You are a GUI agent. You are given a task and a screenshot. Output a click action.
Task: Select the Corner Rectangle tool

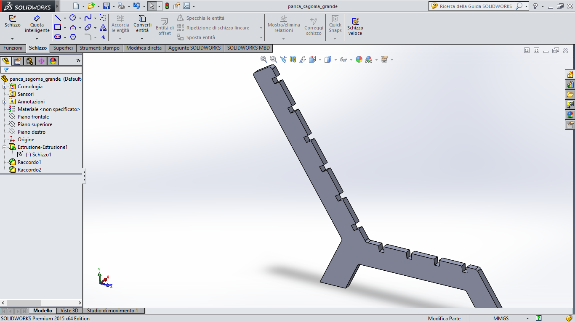pyautogui.click(x=58, y=27)
